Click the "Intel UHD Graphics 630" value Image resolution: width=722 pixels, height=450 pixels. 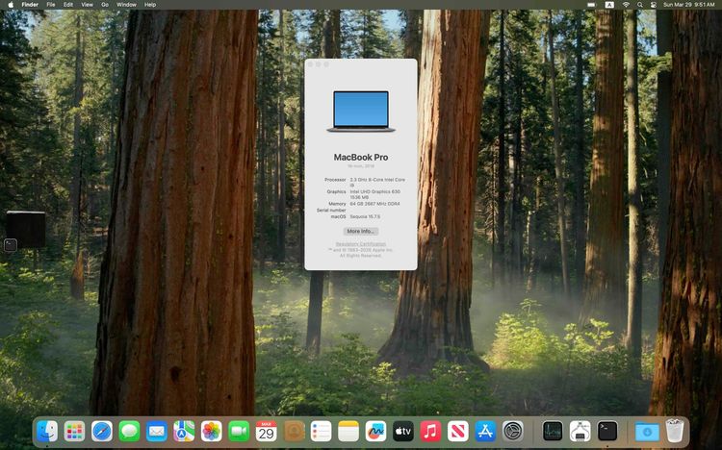click(374, 191)
